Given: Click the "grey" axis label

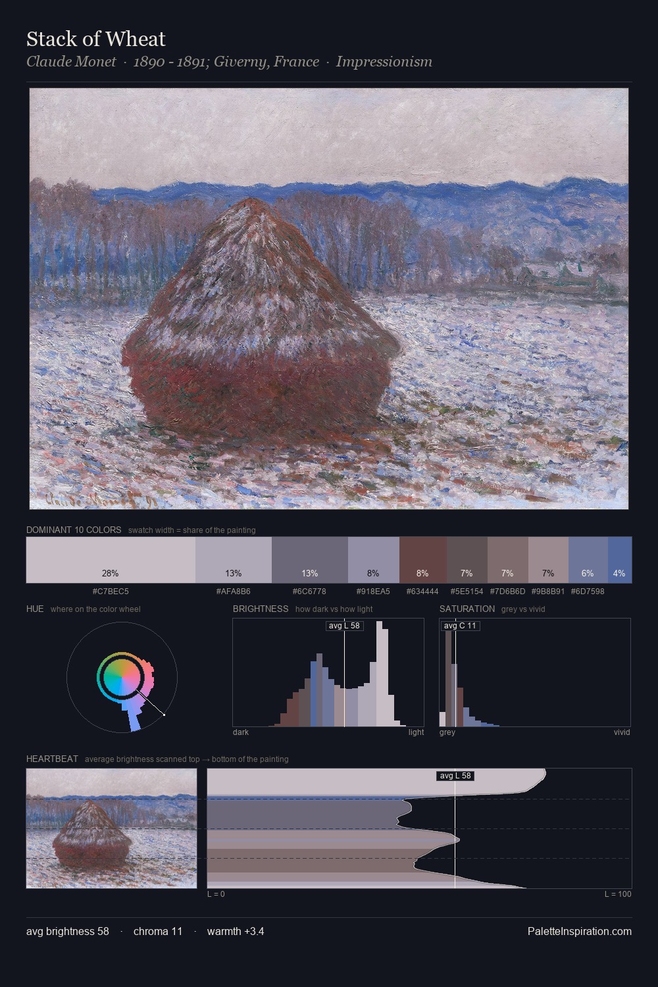Looking at the screenshot, I should tap(447, 732).
